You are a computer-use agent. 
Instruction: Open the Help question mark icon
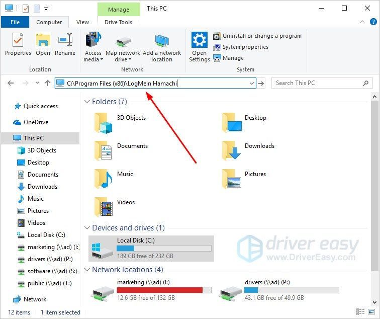click(x=373, y=22)
